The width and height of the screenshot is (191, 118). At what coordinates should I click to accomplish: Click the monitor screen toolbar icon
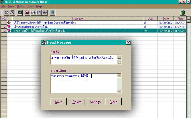click(x=20, y=13)
